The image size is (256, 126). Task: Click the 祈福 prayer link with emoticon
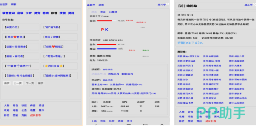click(190, 43)
